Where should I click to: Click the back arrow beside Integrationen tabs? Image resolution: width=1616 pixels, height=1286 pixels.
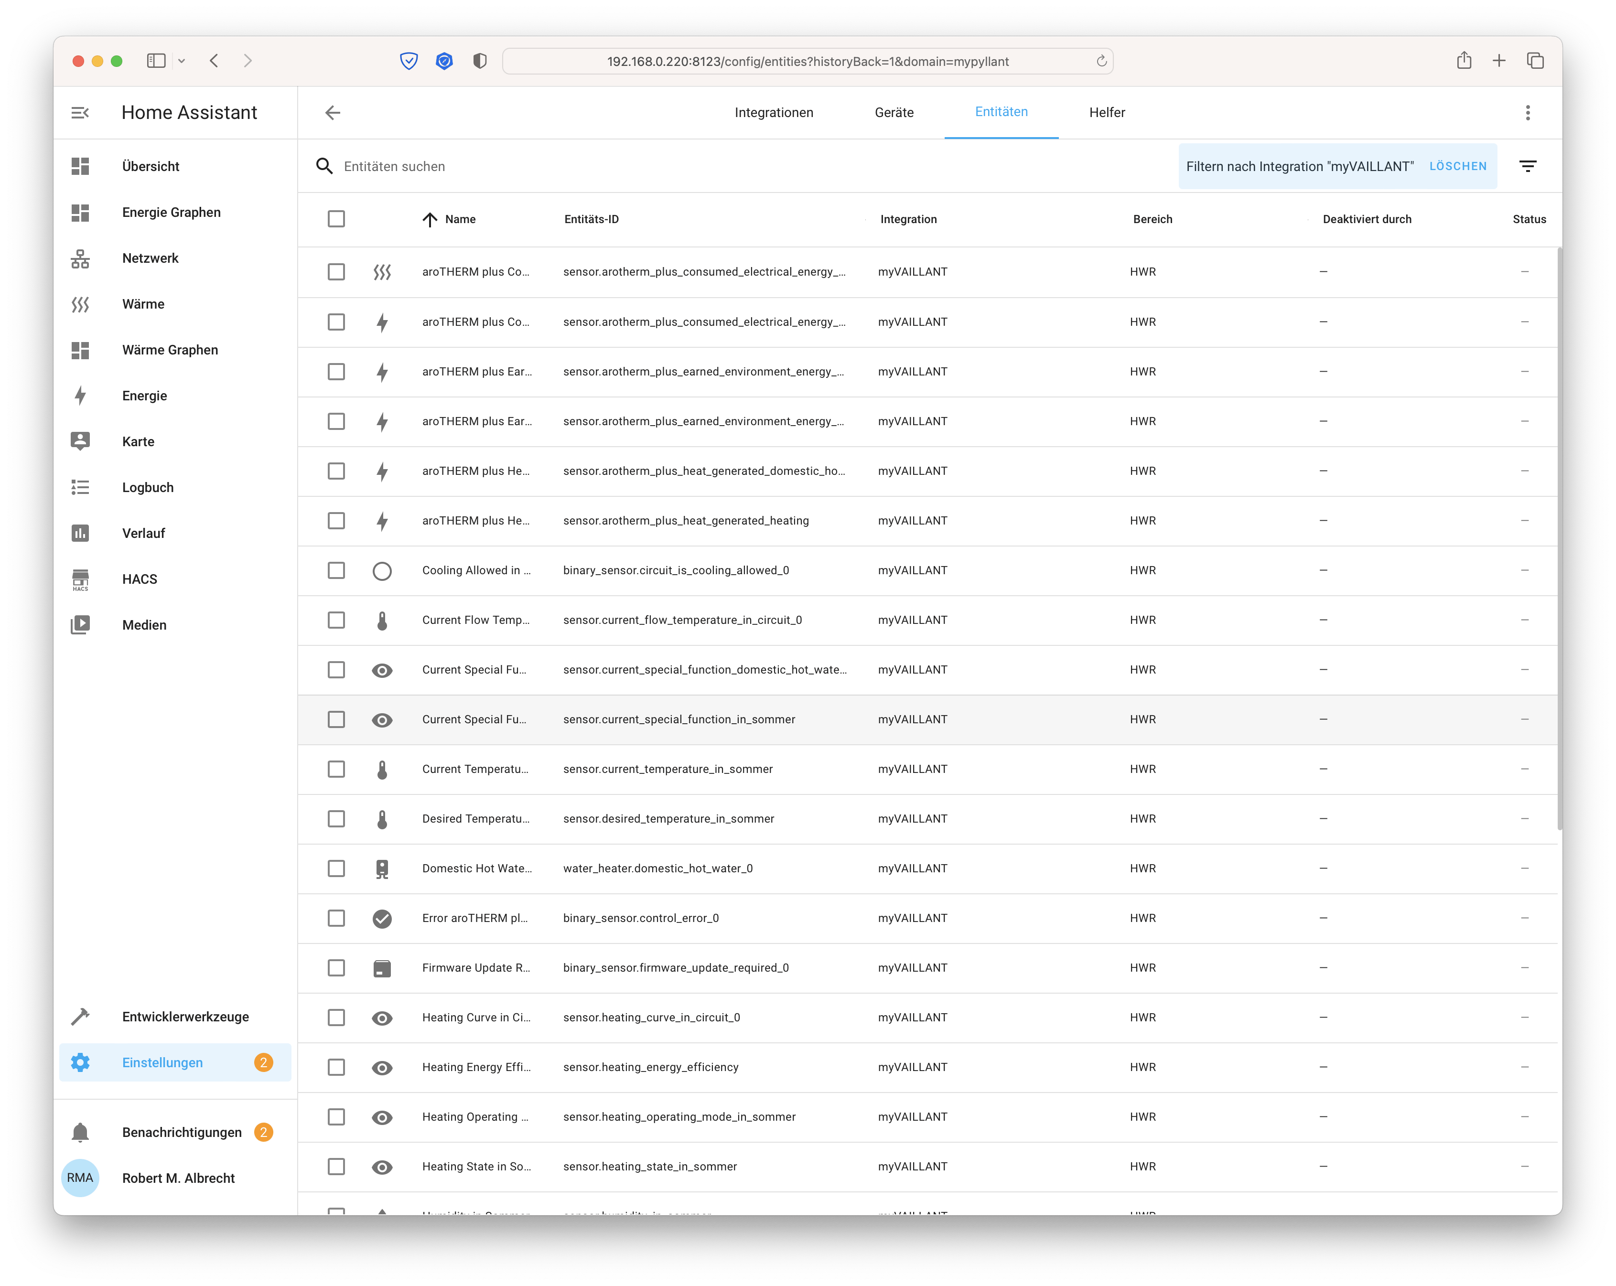point(333,112)
